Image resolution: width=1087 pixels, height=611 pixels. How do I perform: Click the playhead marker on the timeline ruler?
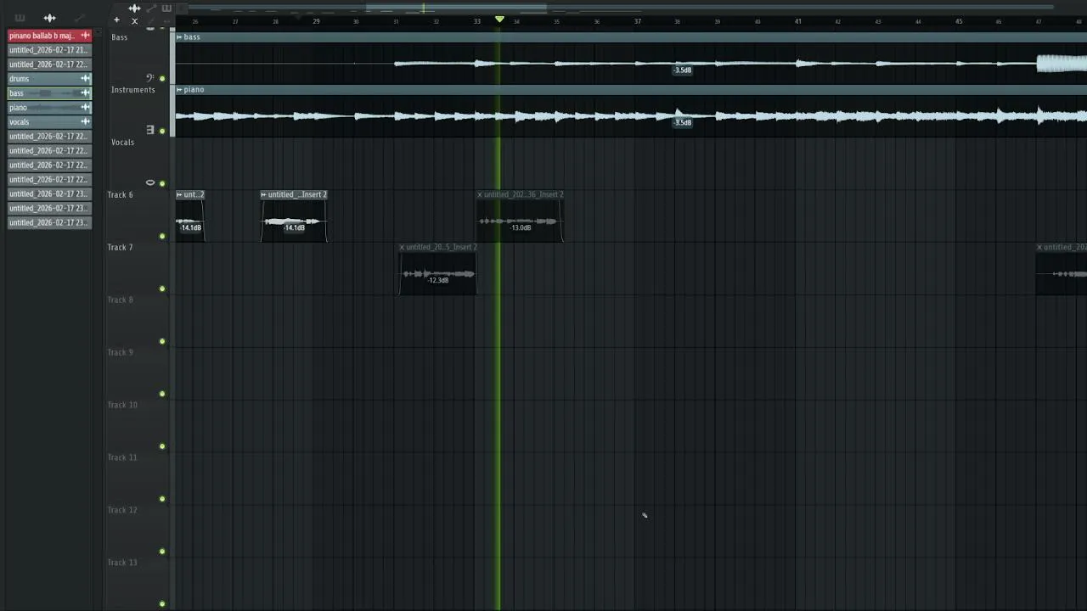tap(499, 19)
